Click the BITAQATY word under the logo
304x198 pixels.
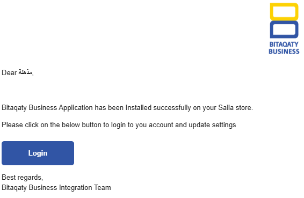tap(284, 45)
